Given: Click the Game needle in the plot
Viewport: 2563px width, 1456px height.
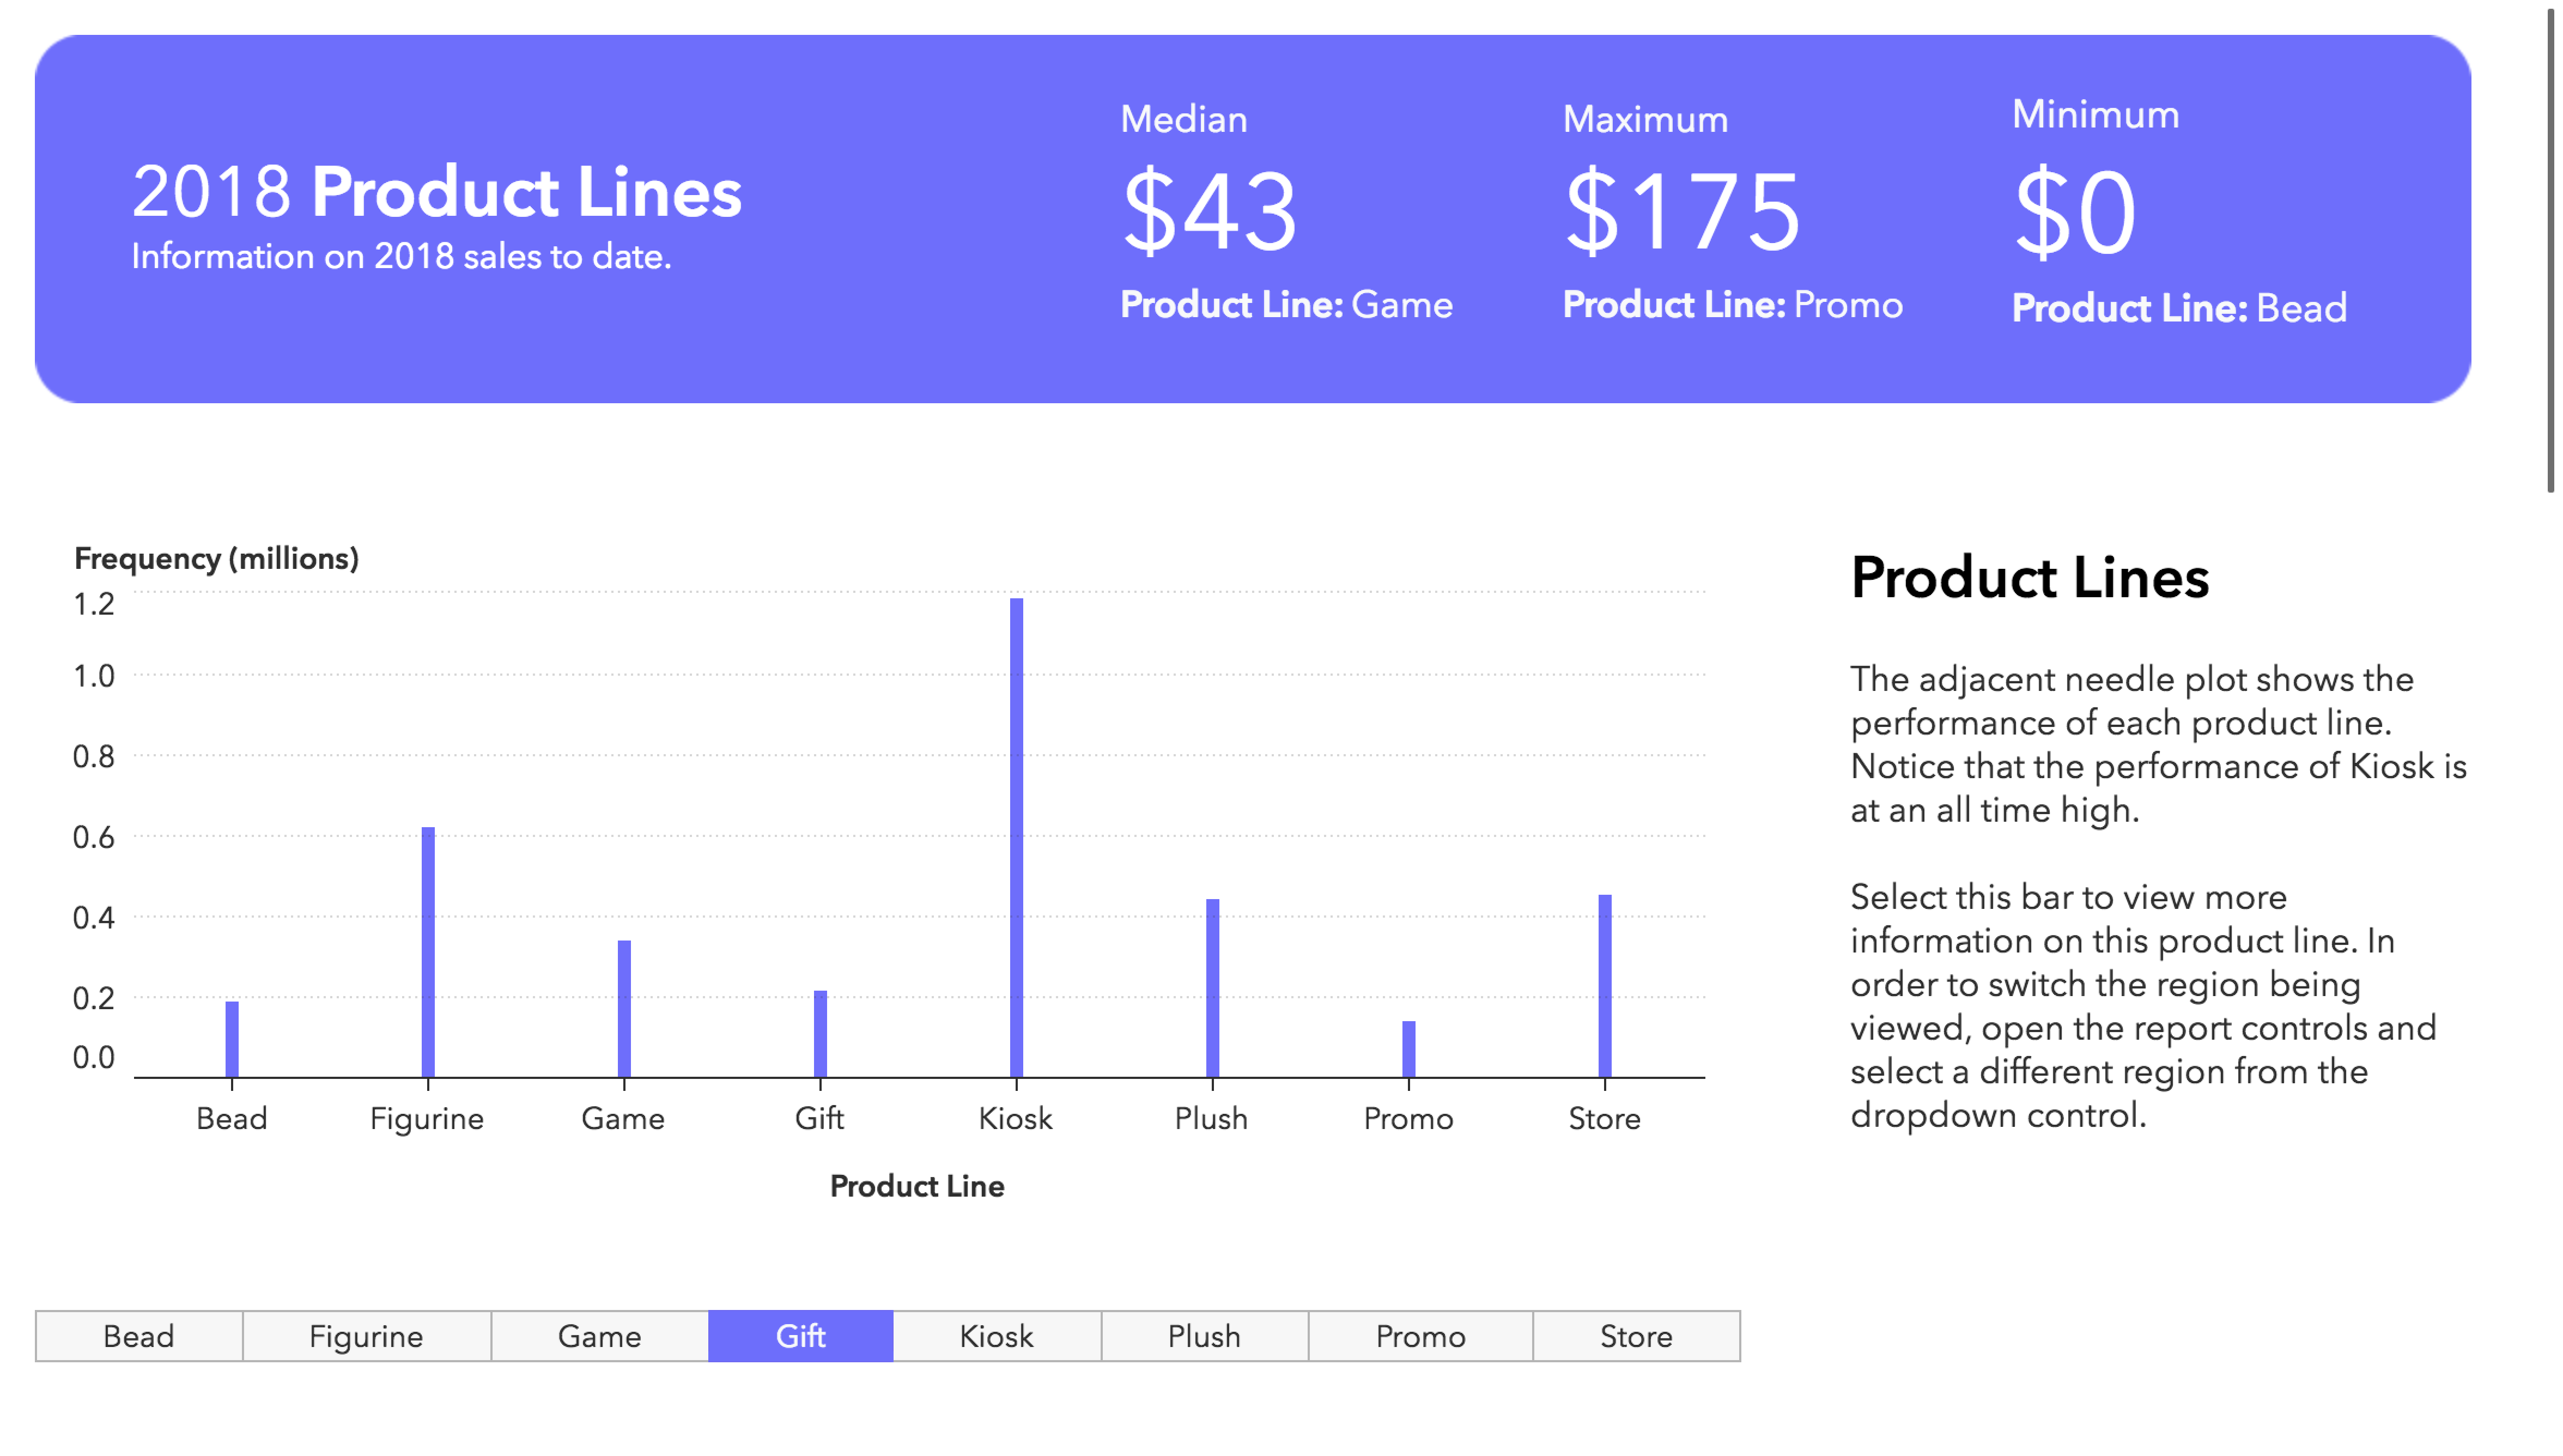Looking at the screenshot, I should (x=623, y=1005).
